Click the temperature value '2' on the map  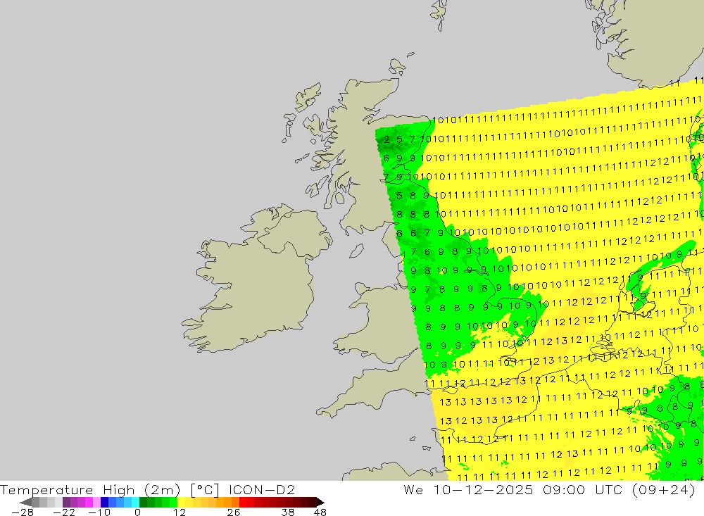click(x=386, y=139)
